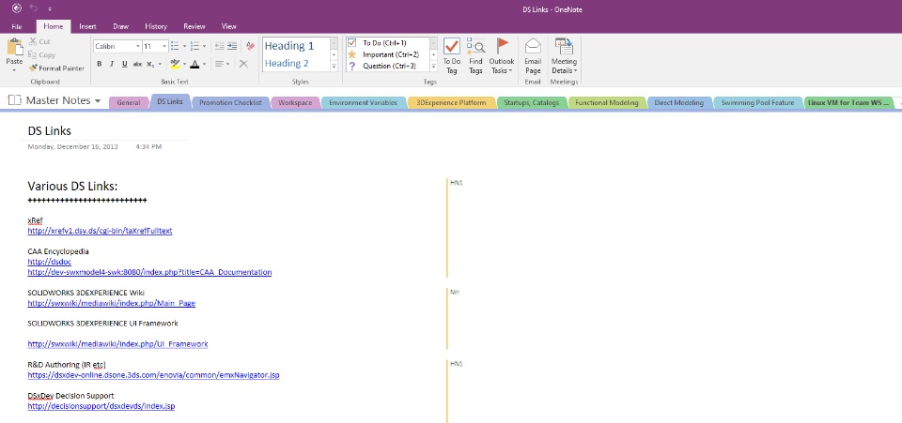Apply strikethrough formatting
Viewport: 902px width, 423px height.
[x=137, y=65]
